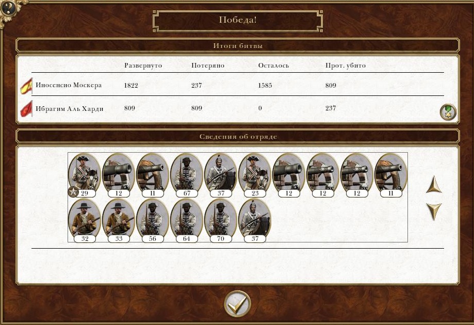474x325 pixels.
Task: Select the cannon card 11 beside the 67 infantry
Action: click(x=152, y=175)
